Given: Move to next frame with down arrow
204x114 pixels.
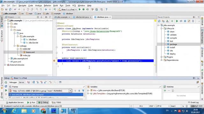Looking at the screenshot, I should click(x=79, y=91).
